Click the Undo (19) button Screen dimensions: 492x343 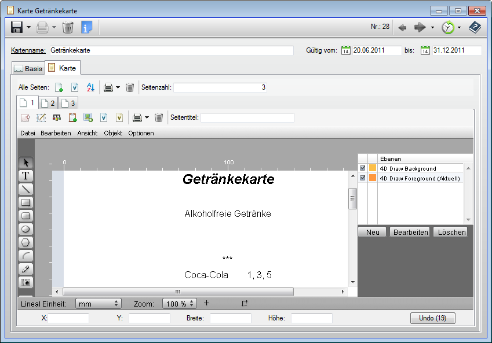click(432, 318)
